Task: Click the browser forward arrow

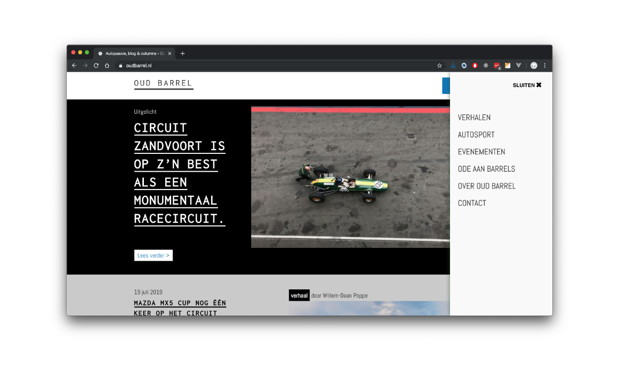Action: 85,65
